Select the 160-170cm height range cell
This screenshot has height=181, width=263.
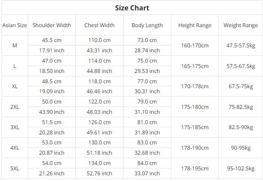[195, 45]
